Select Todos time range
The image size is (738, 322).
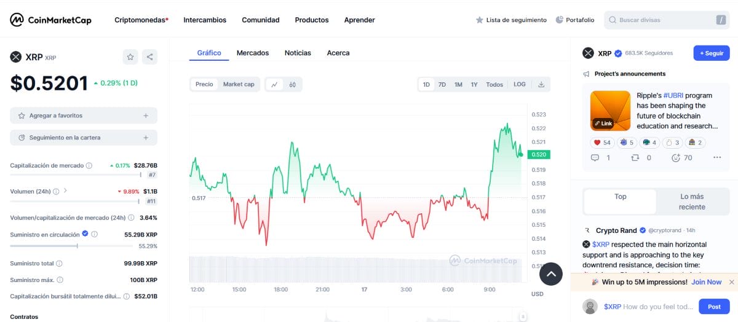[x=494, y=85]
